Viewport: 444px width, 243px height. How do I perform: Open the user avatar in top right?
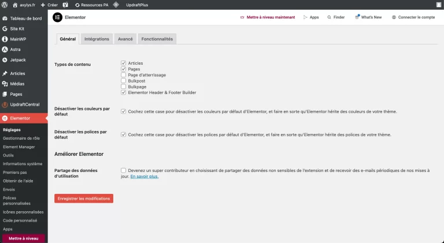coord(439,5)
